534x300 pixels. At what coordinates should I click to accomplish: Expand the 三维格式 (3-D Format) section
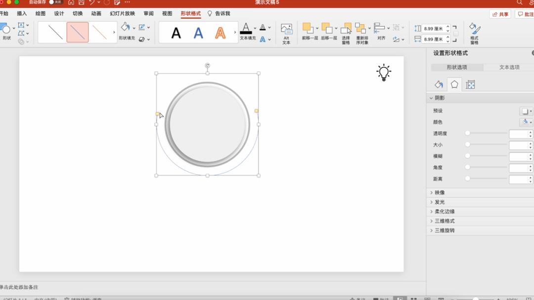(x=444, y=221)
